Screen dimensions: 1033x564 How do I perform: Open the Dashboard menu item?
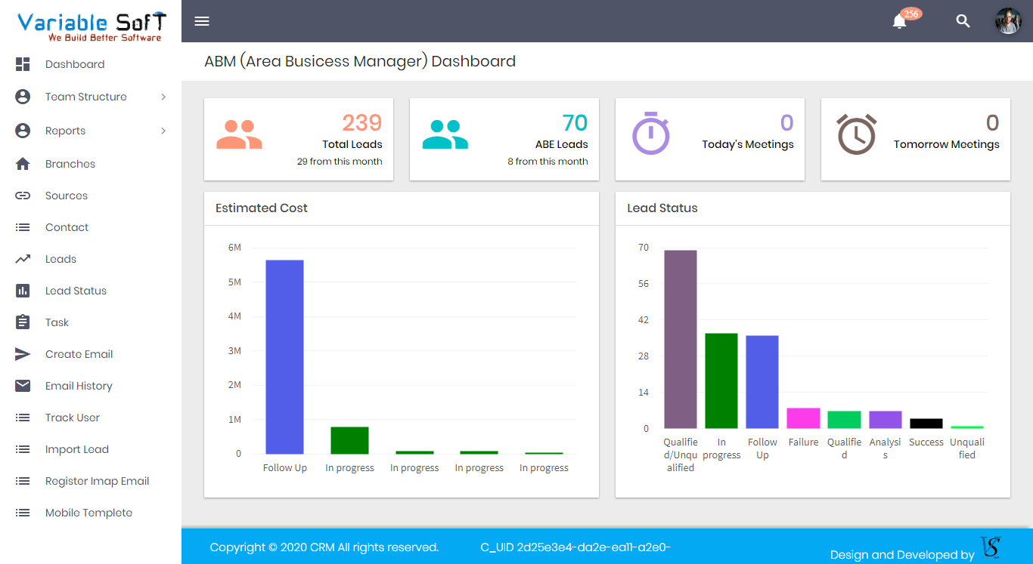[74, 64]
